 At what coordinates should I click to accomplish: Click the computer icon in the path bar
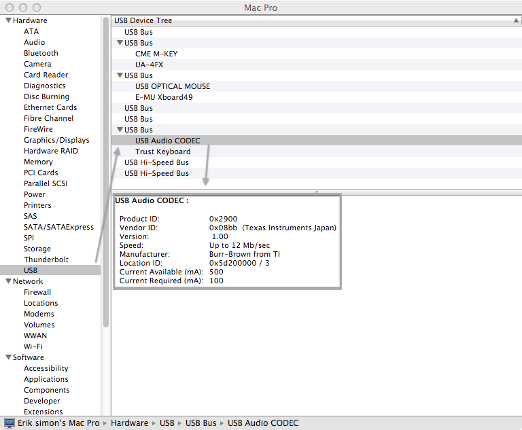(10, 423)
